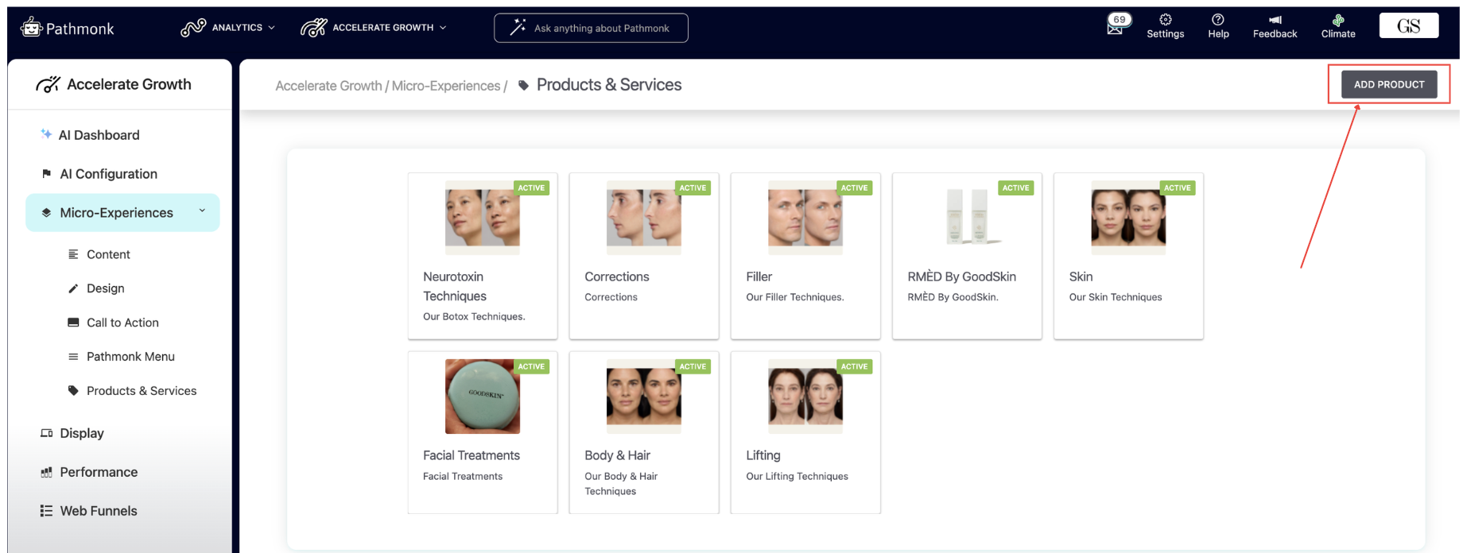Click the Performance chart icon
This screenshot has height=553, width=1463.
(x=46, y=472)
